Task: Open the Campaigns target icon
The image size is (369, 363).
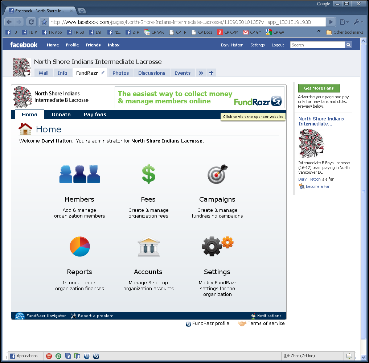Action: [217, 174]
